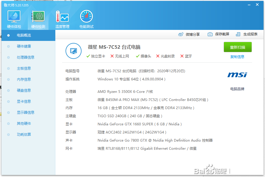Select 电脑概览 in the sidebar
The height and width of the screenshot is (177, 265).
[x=29, y=35]
